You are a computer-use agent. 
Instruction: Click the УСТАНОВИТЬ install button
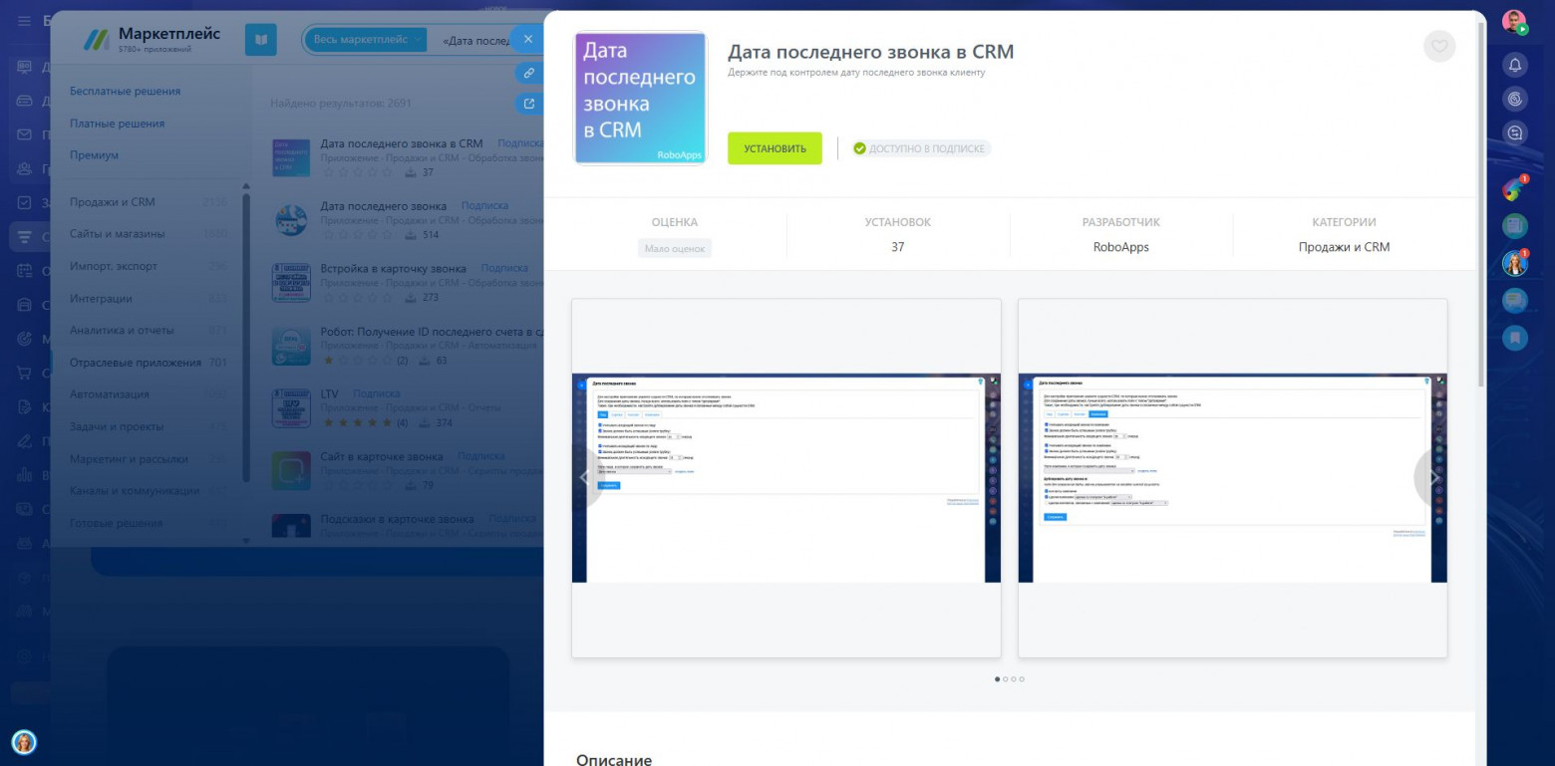tap(775, 148)
